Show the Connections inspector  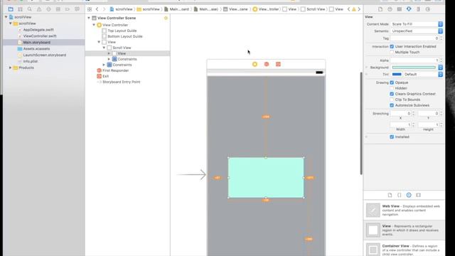428,9
